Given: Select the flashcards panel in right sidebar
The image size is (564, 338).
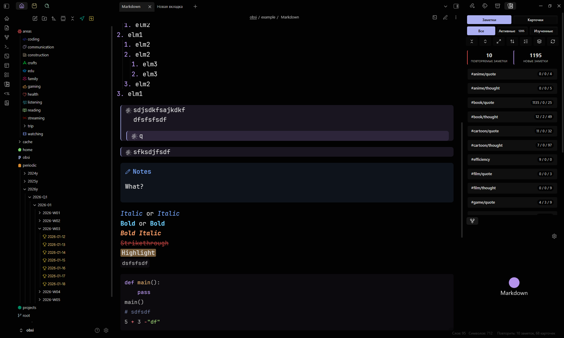Looking at the screenshot, I should coord(510,6).
